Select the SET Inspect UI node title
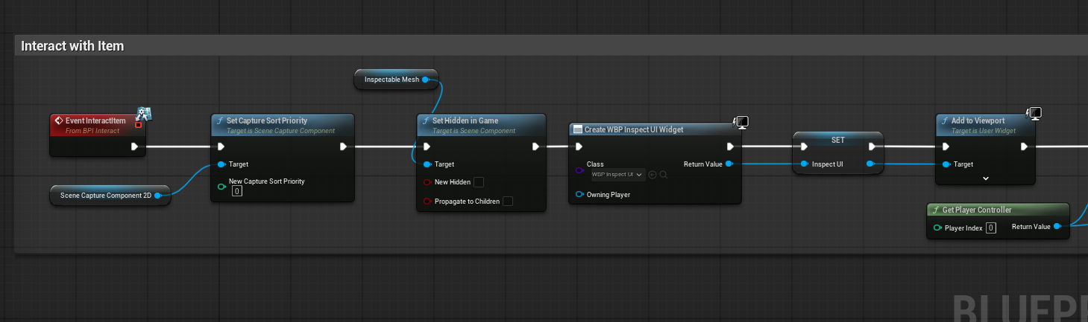The width and height of the screenshot is (1088, 322). click(837, 140)
